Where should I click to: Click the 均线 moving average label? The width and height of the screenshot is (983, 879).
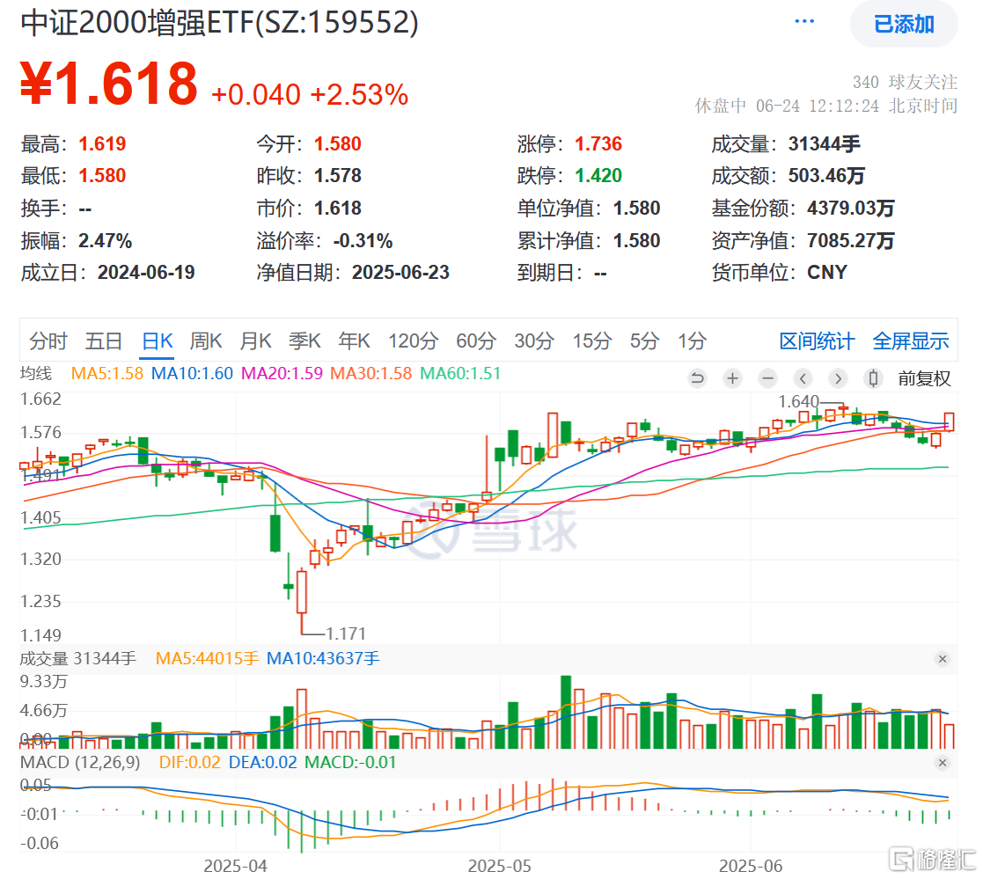36,374
